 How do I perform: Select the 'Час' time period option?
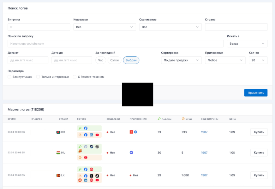click(100, 60)
